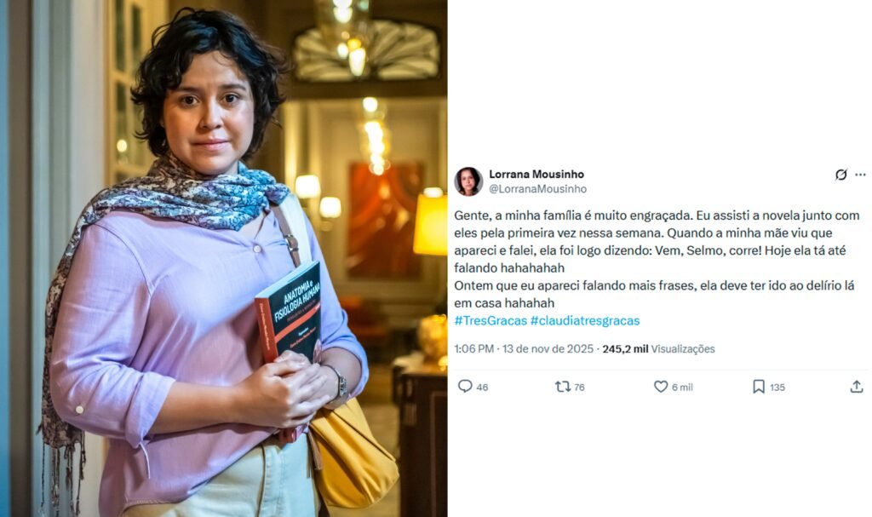Click the share upload icon

[x=857, y=386]
